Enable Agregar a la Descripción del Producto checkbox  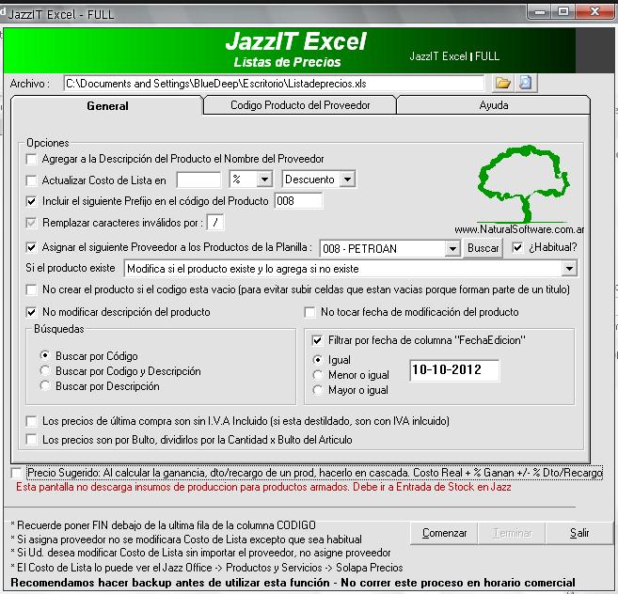[x=31, y=159]
